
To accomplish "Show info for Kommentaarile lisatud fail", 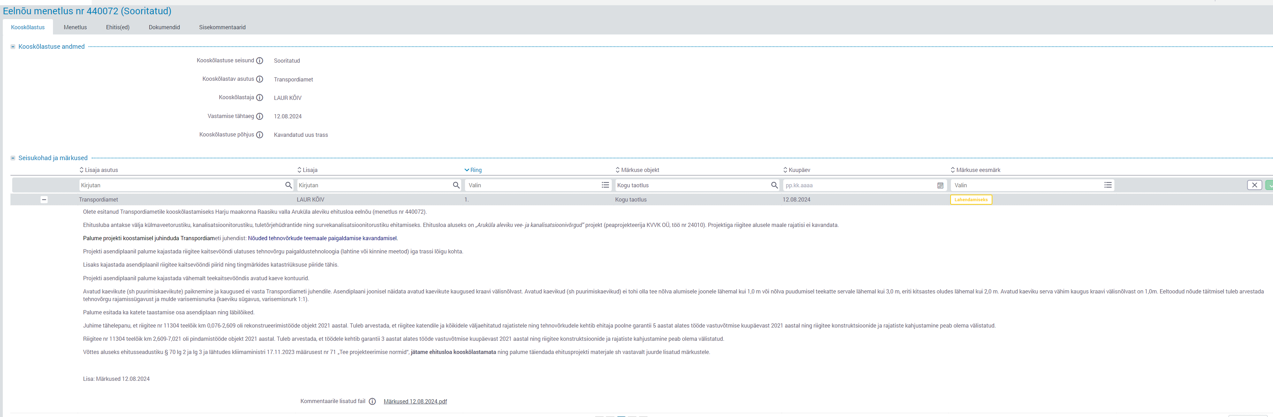I will click(x=373, y=402).
